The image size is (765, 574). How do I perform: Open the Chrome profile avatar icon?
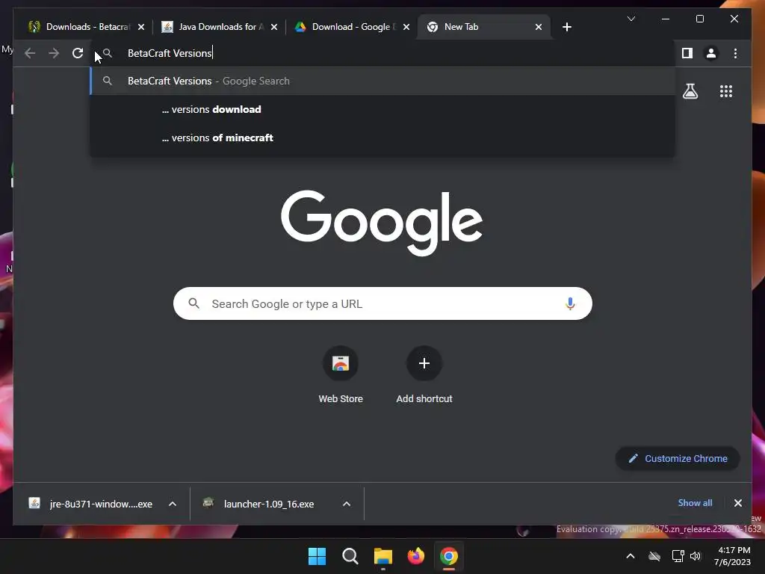(711, 53)
